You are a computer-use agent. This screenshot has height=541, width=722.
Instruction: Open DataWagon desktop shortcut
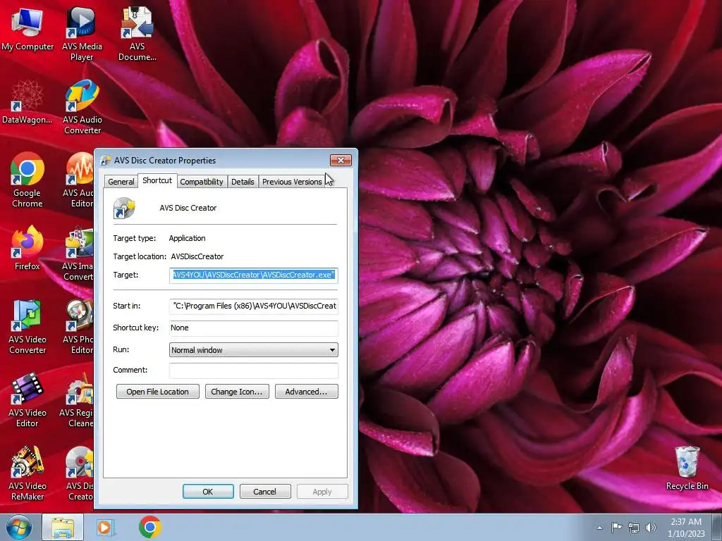click(x=27, y=102)
